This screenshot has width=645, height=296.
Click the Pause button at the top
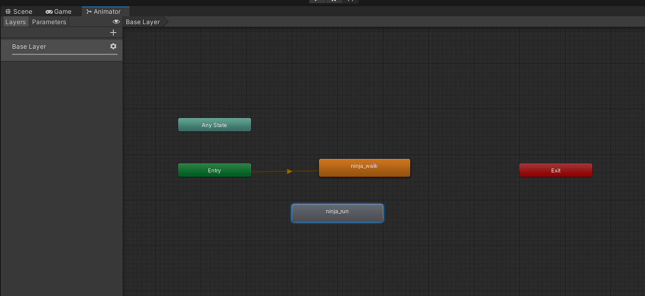[334, 1]
